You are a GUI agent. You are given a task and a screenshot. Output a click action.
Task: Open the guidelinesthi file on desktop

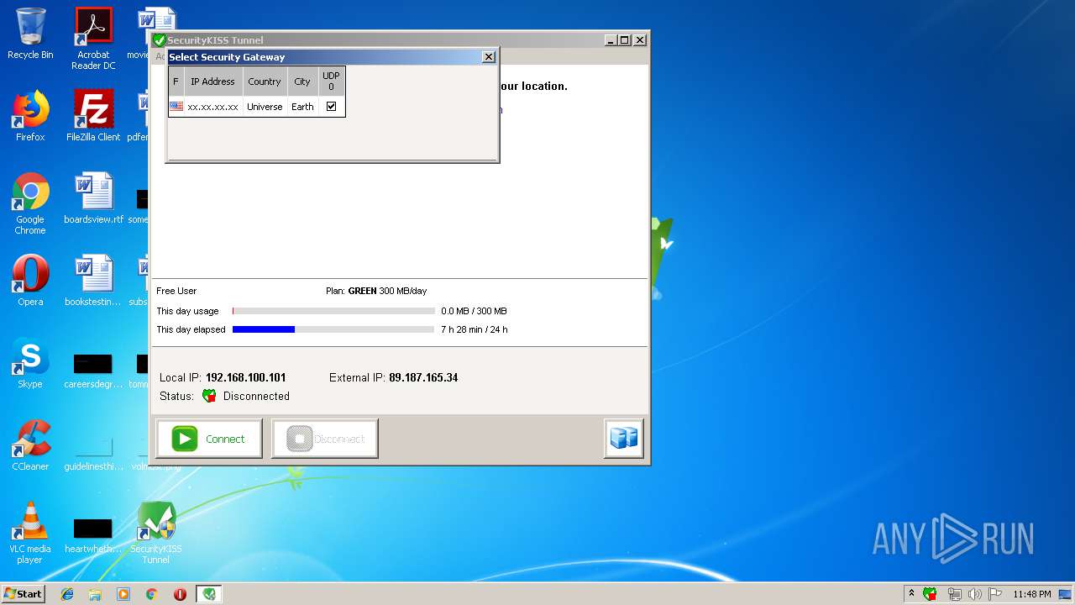click(x=93, y=452)
